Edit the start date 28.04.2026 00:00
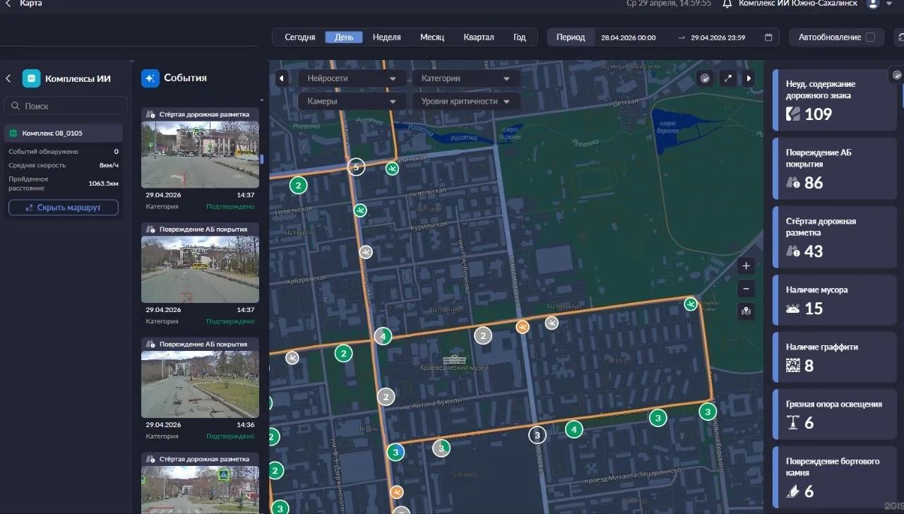Viewport: 904px width, 514px height. click(629, 37)
